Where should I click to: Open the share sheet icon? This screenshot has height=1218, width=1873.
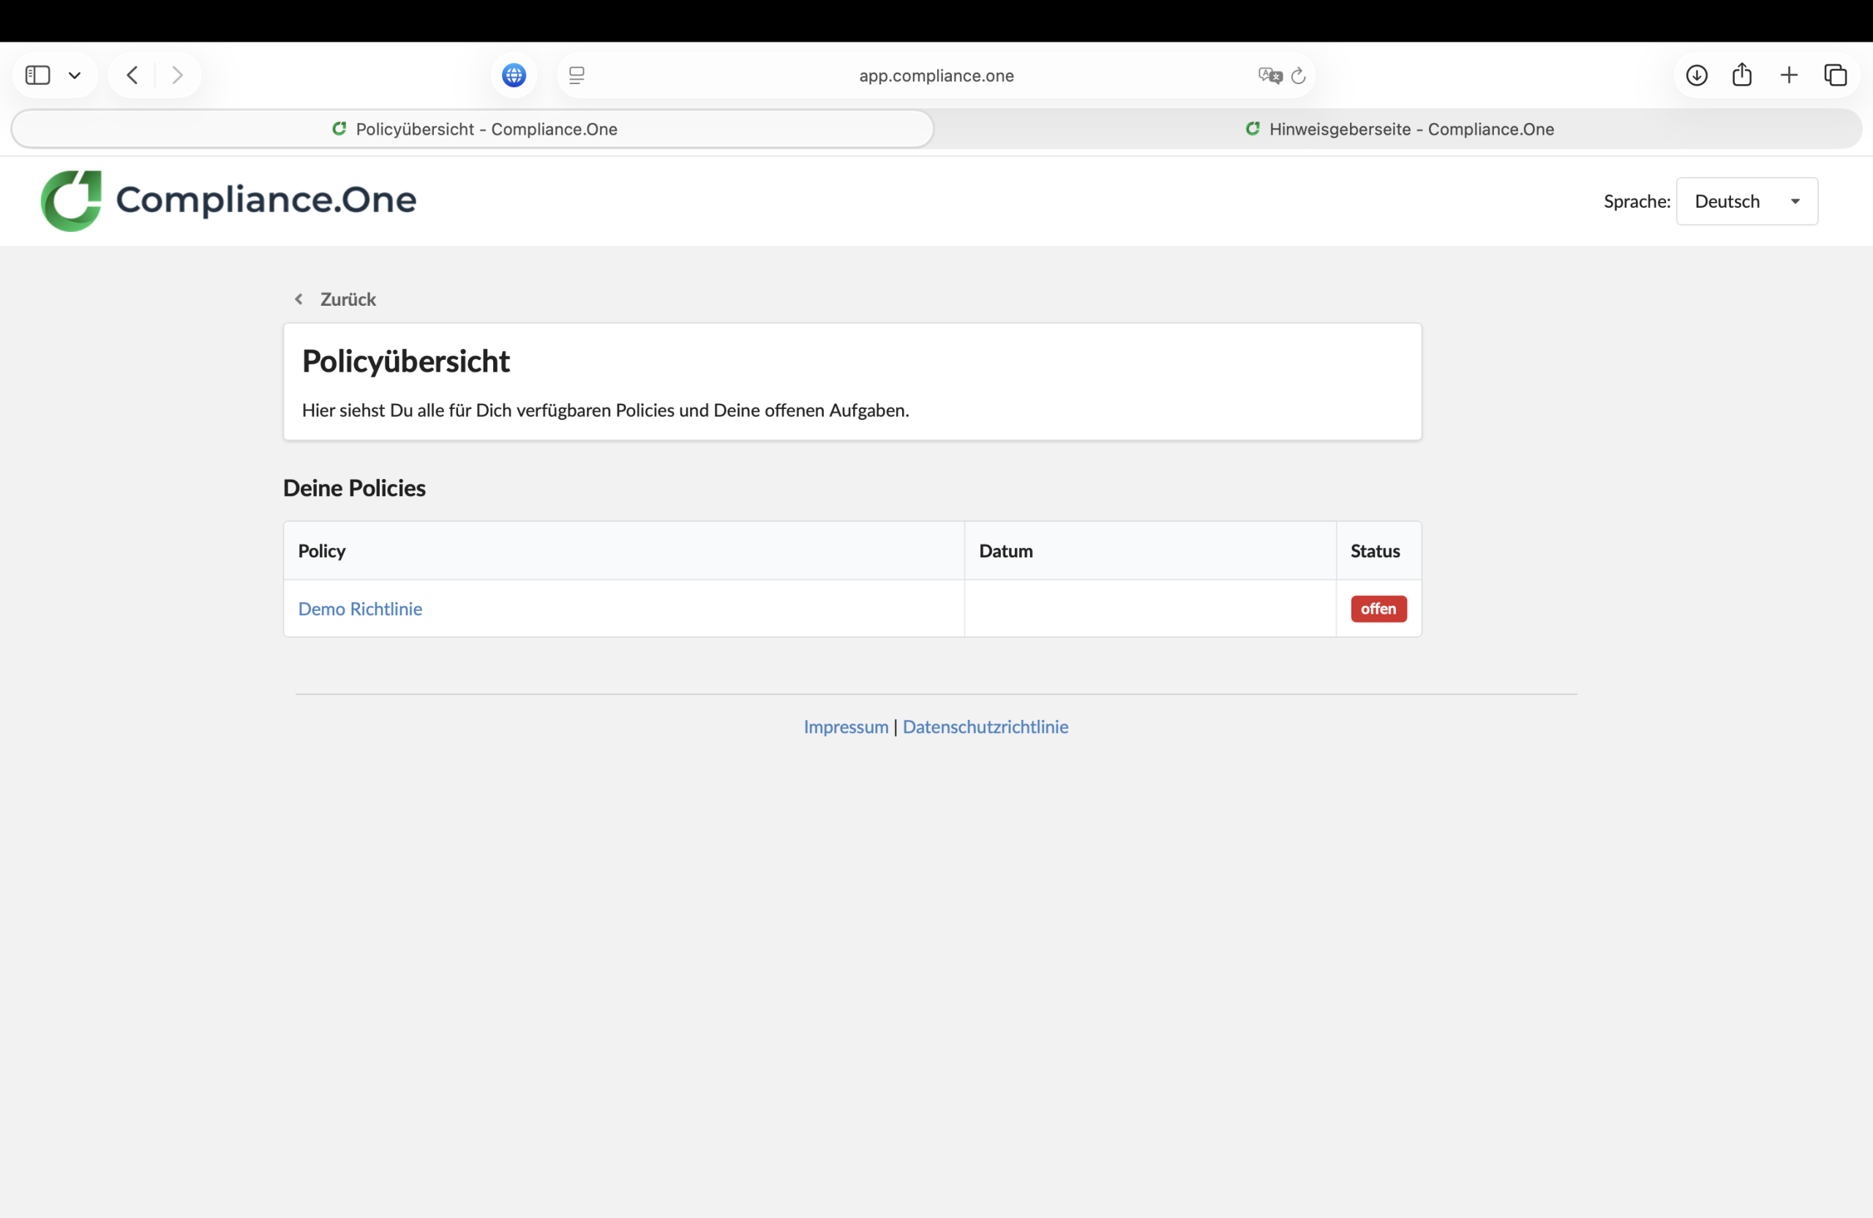point(1742,75)
